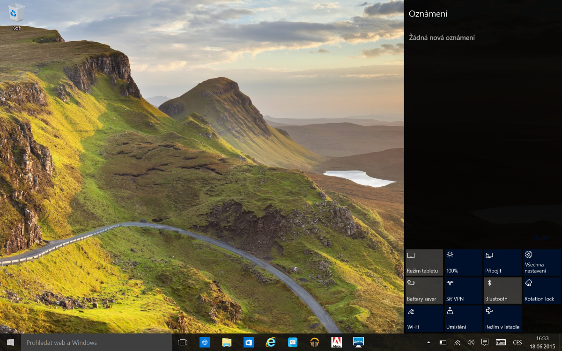Click the Připojit (connect) tile
Image resolution: width=562 pixels, height=351 pixels.
click(x=503, y=262)
